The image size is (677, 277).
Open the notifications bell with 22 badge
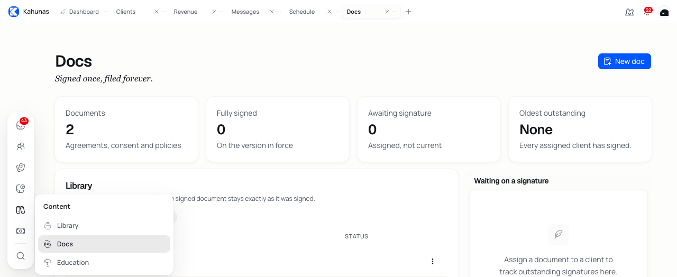click(x=647, y=12)
